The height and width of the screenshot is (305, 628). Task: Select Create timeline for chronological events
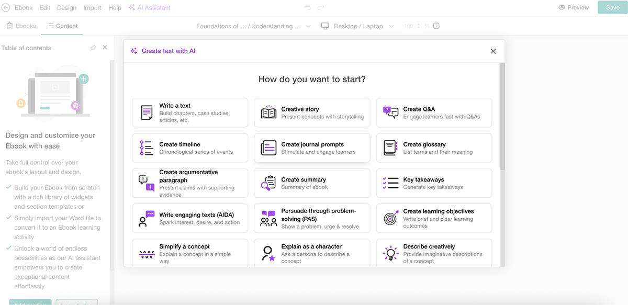coord(189,148)
